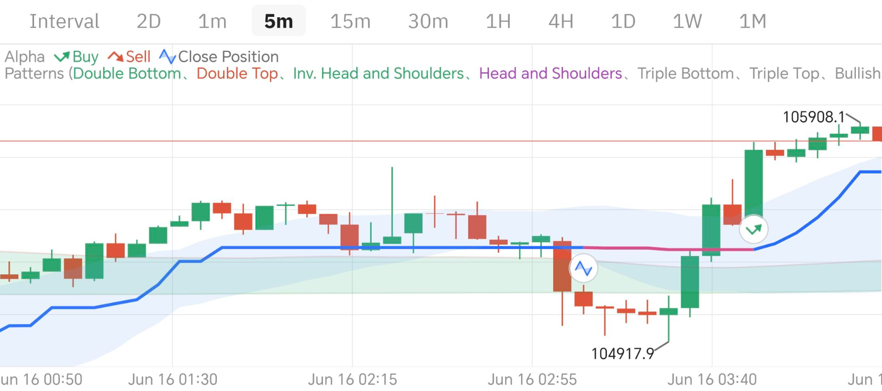Select the 1W interval
Image resolution: width=882 pixels, height=391 pixels.
[x=687, y=21]
